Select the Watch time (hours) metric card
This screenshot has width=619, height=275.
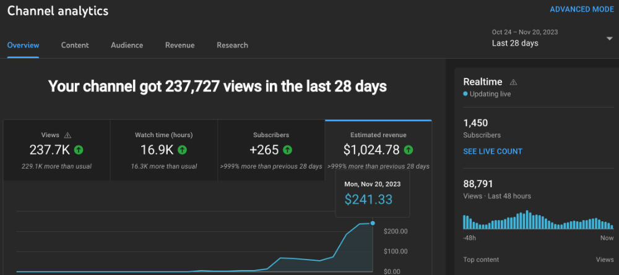tap(163, 150)
